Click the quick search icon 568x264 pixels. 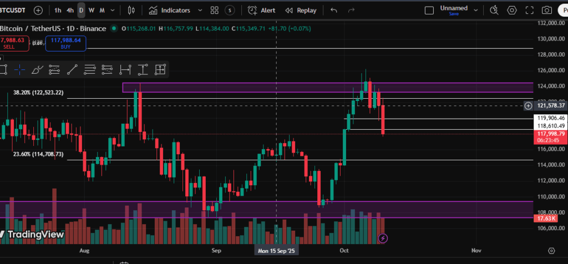pos(495,10)
